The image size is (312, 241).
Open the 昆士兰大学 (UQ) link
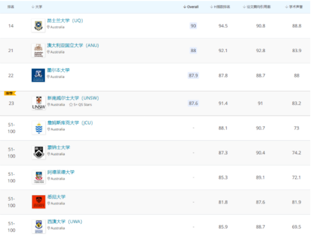pyautogui.click(x=65, y=20)
